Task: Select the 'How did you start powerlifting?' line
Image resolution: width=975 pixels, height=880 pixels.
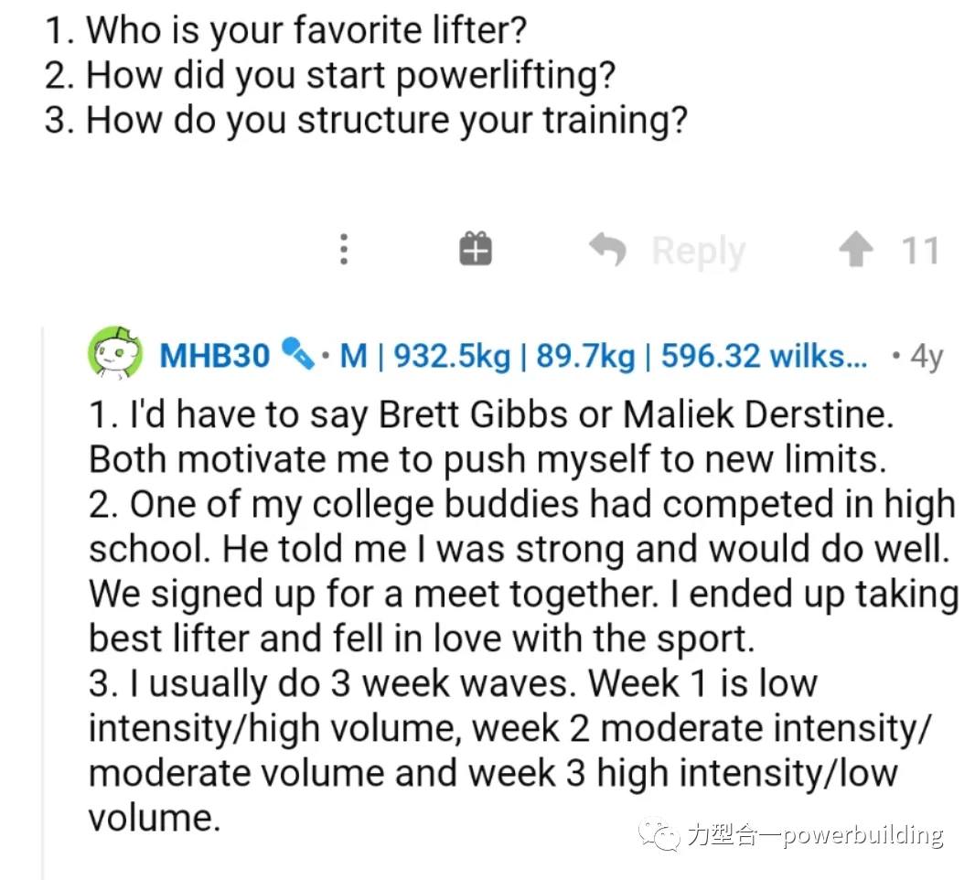Action: coord(329,76)
